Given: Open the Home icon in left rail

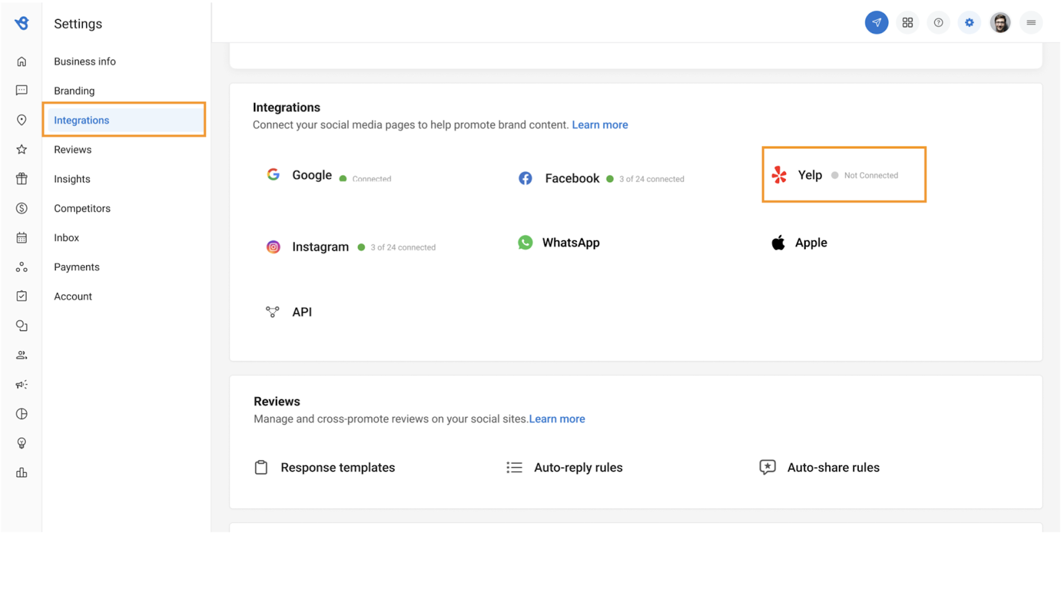Looking at the screenshot, I should click(x=22, y=62).
